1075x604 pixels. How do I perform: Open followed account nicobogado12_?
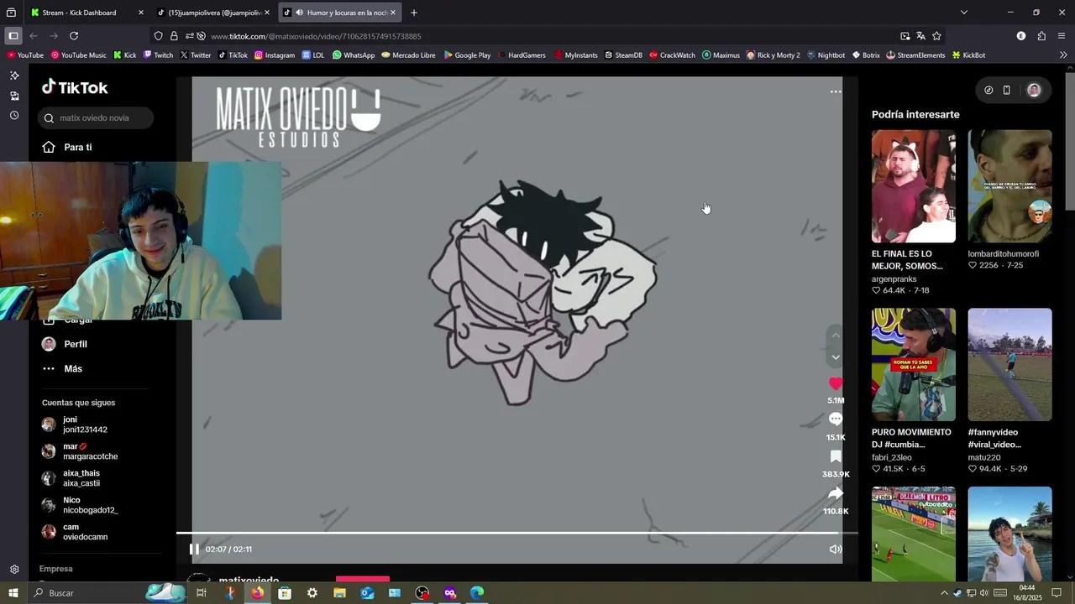pyautogui.click(x=90, y=505)
